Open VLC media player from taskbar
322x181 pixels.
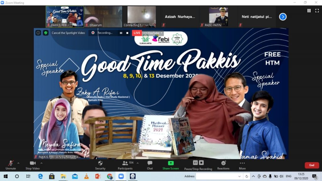[86, 176]
